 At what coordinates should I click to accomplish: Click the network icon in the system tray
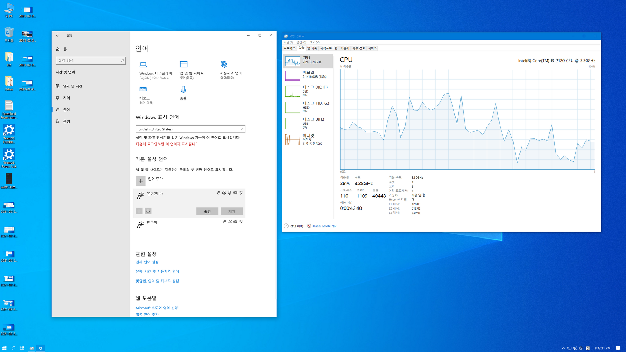[x=569, y=348]
